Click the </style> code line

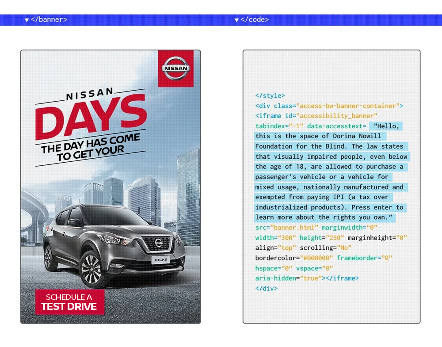pos(270,95)
